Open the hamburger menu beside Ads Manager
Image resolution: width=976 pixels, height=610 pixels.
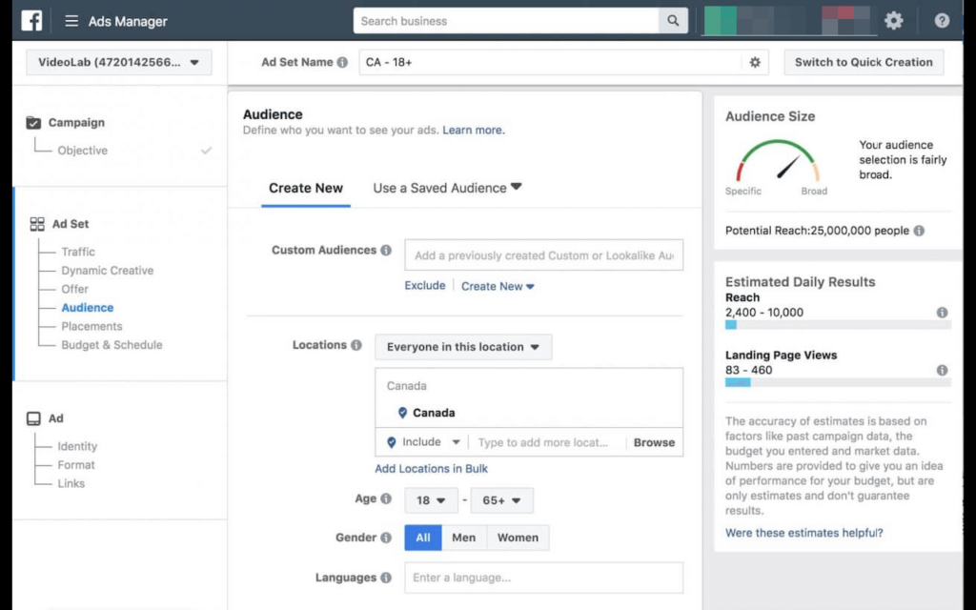point(71,21)
